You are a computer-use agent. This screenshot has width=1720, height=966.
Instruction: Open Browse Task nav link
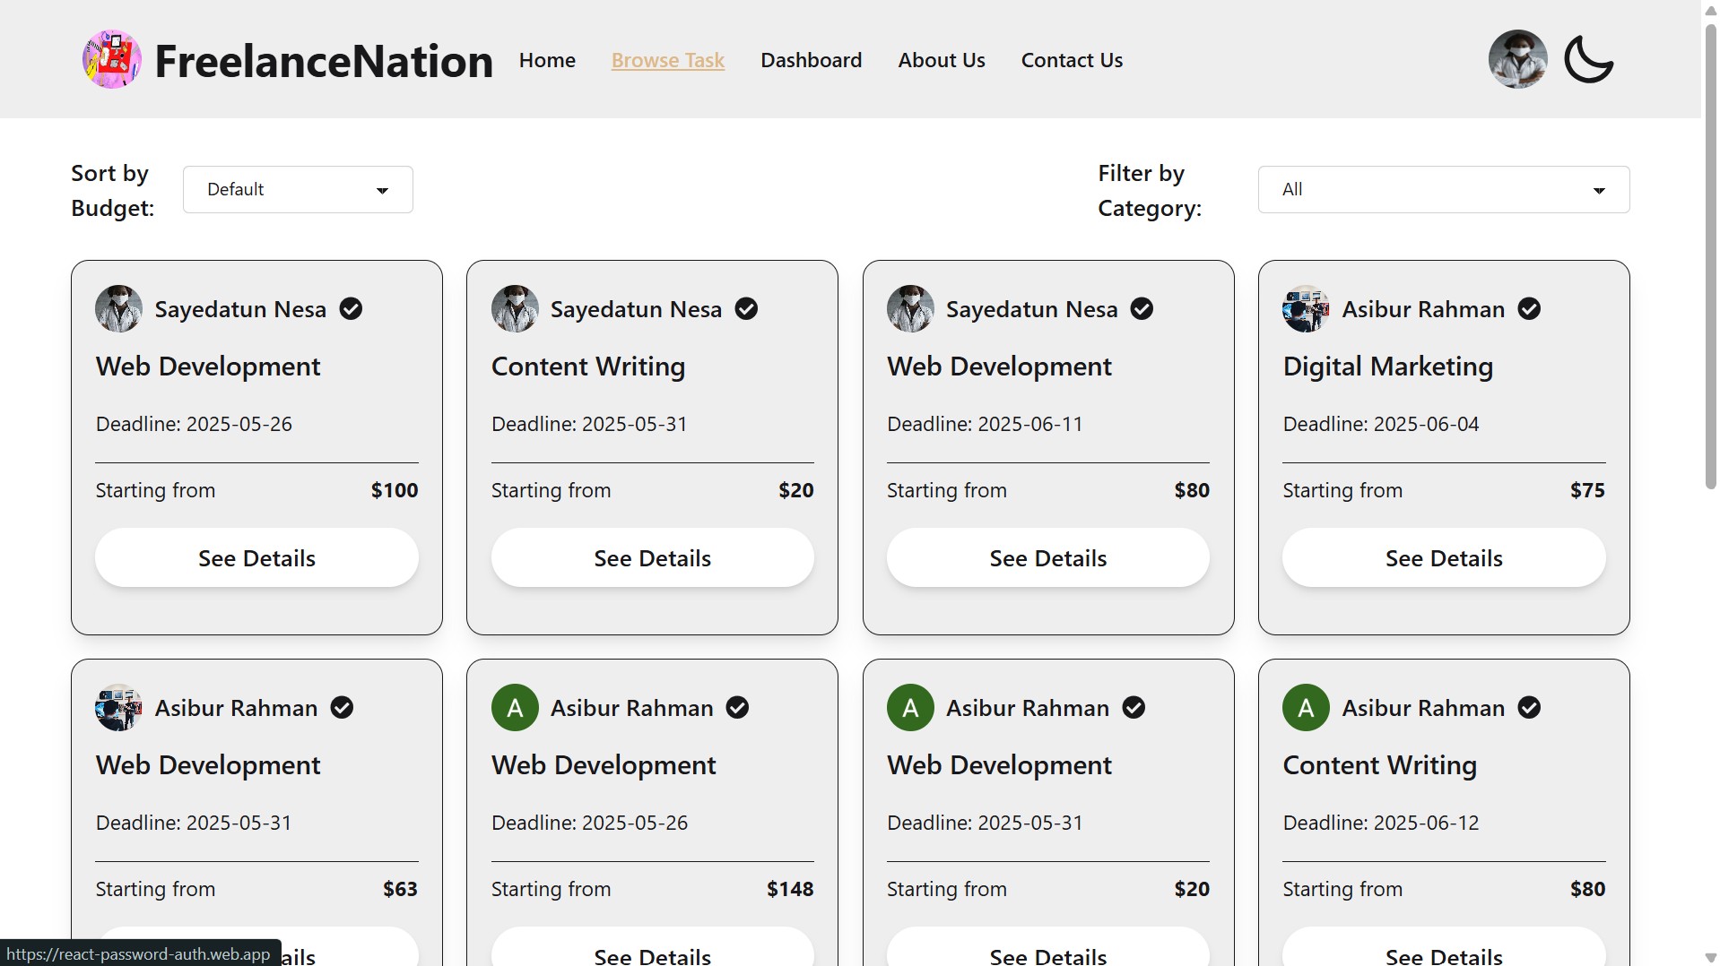point(668,60)
